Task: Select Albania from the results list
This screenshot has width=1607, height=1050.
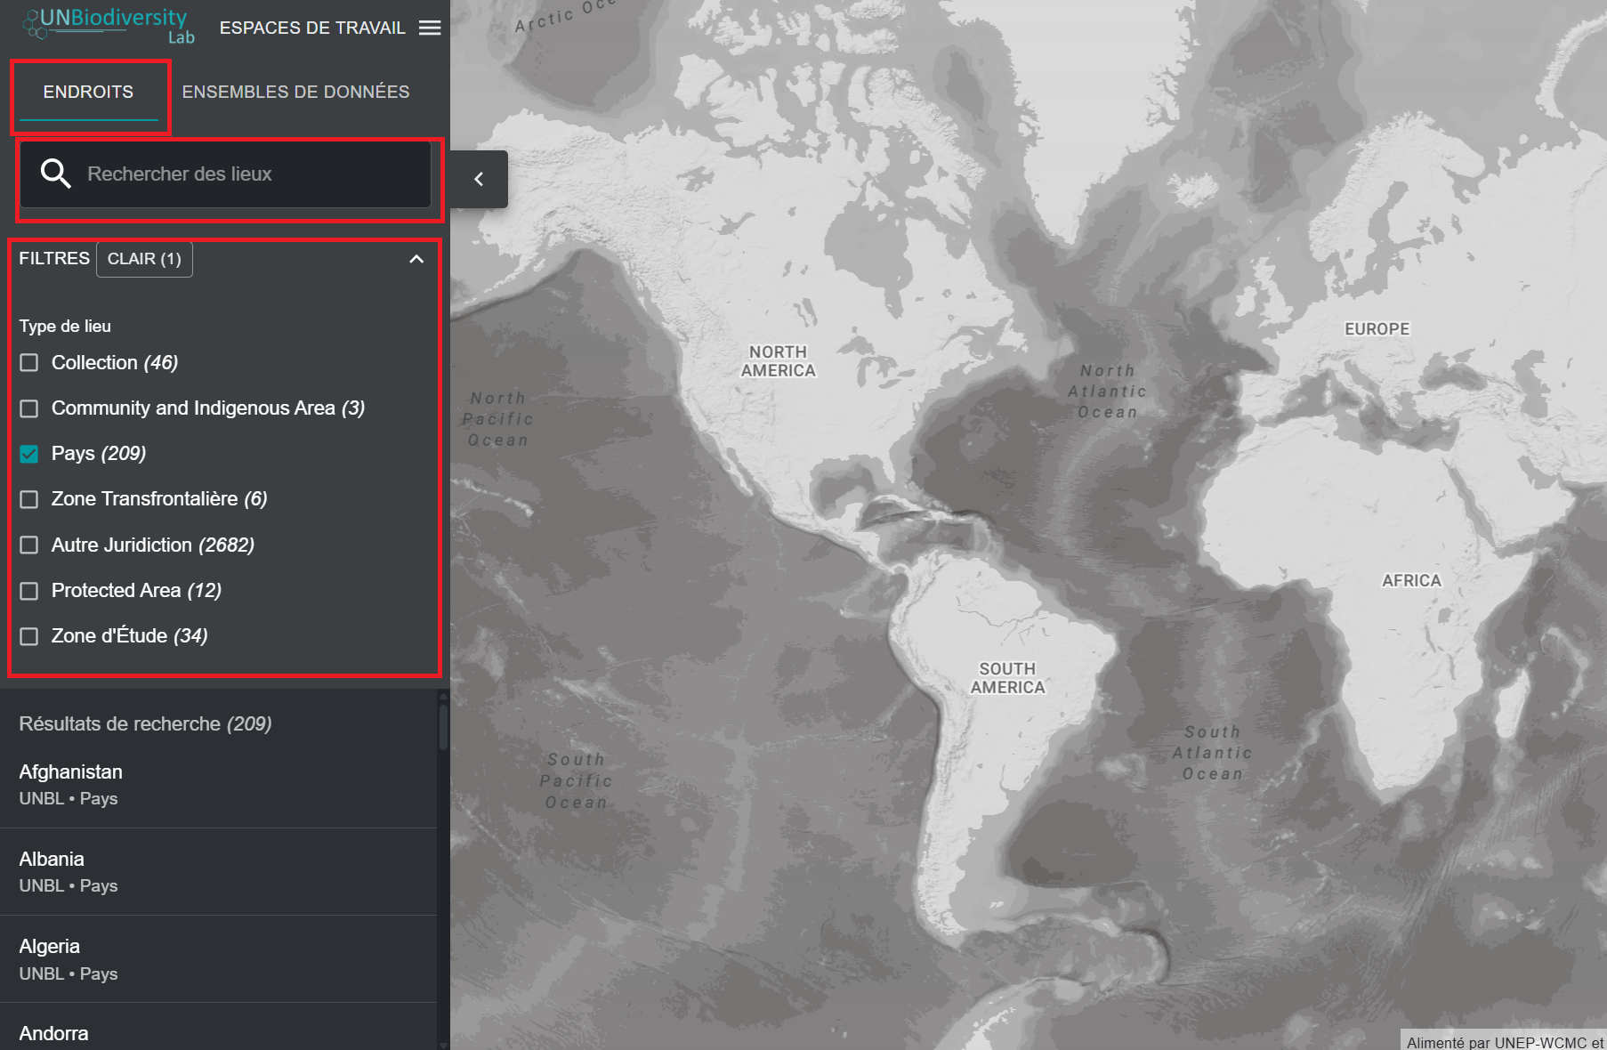Action: (x=52, y=870)
